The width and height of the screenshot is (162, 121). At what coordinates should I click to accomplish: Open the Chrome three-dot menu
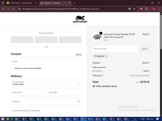159,9
